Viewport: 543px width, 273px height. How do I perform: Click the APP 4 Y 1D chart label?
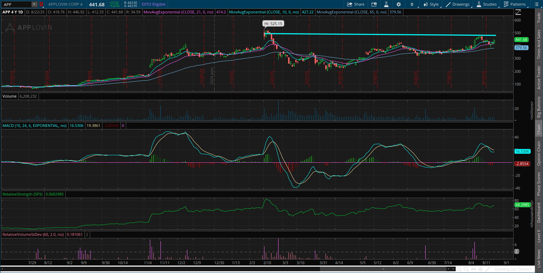[13, 12]
